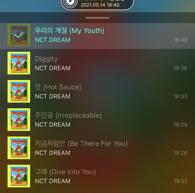Tap the disc icon in the date pill
195x193 pixels.
[x=70, y=3]
